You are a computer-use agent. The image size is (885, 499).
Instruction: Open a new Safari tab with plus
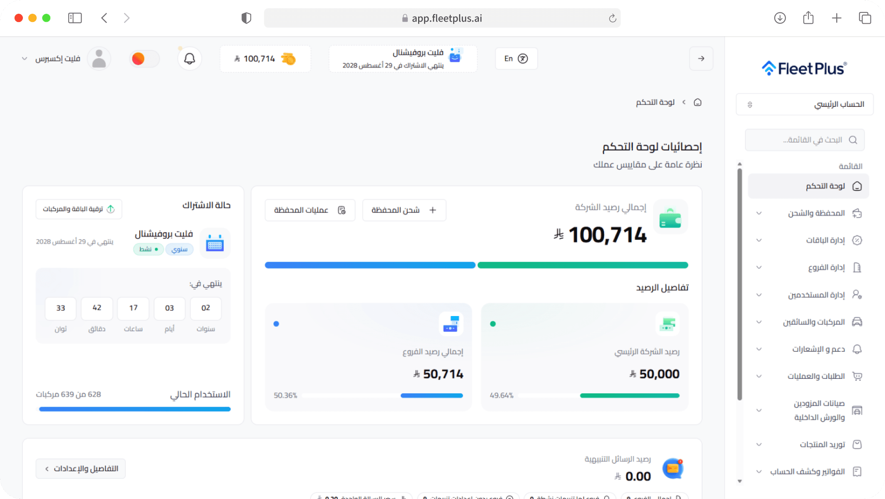click(836, 18)
